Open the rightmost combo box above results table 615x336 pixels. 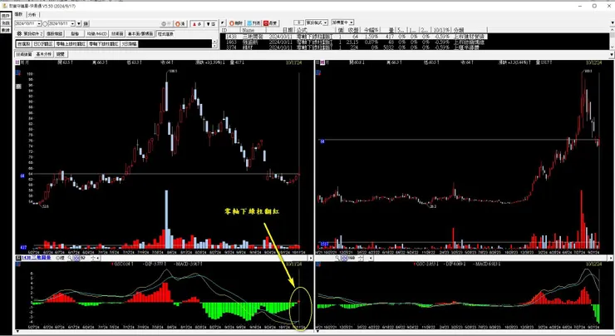tap(342, 22)
